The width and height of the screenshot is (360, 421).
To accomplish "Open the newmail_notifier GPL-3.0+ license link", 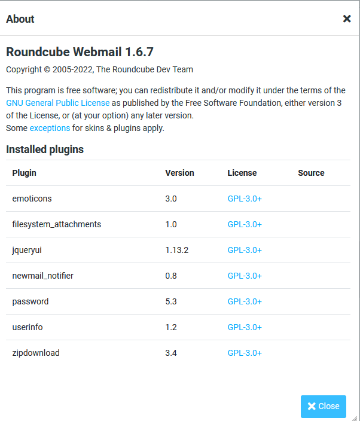I will (x=245, y=276).
